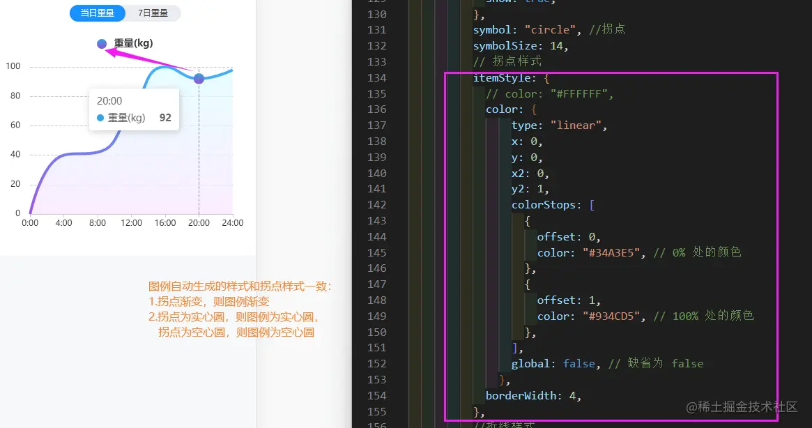Switch to the 7日重量 tab
The height and width of the screenshot is (428, 812).
click(x=153, y=13)
